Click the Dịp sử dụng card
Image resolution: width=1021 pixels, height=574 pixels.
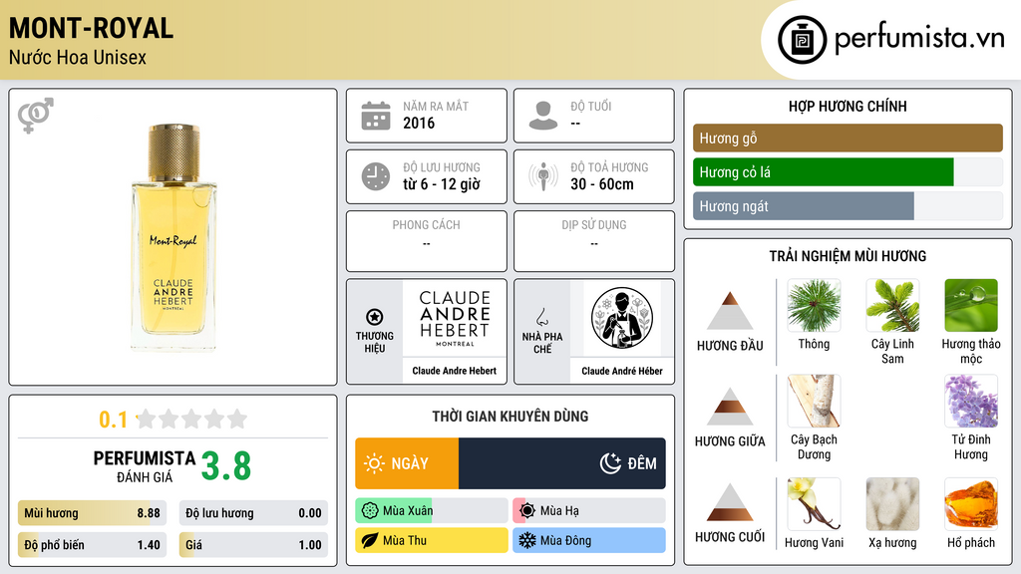pos(594,241)
